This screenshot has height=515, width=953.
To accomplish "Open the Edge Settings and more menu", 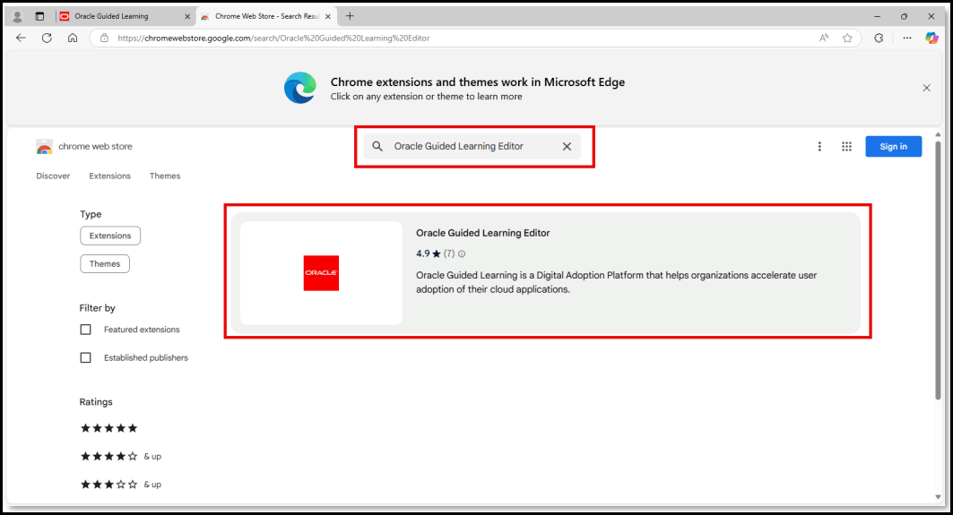I will coord(906,38).
